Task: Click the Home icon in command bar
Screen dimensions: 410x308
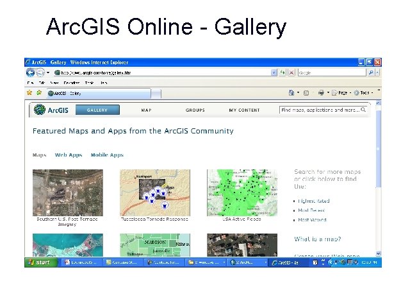Action: coord(291,92)
